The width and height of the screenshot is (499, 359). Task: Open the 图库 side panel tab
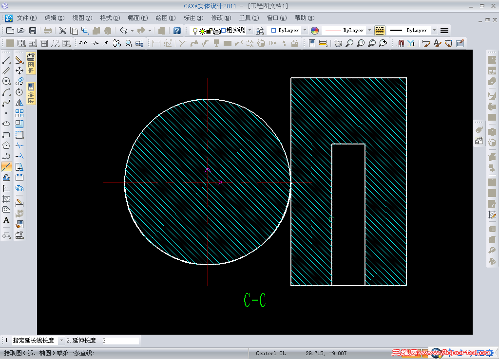[x=31, y=64]
